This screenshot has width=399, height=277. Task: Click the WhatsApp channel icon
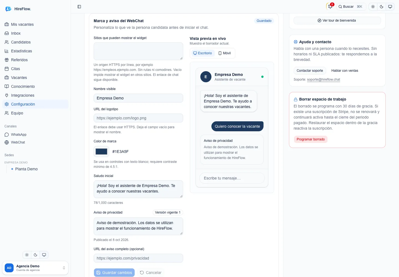(x=7, y=135)
